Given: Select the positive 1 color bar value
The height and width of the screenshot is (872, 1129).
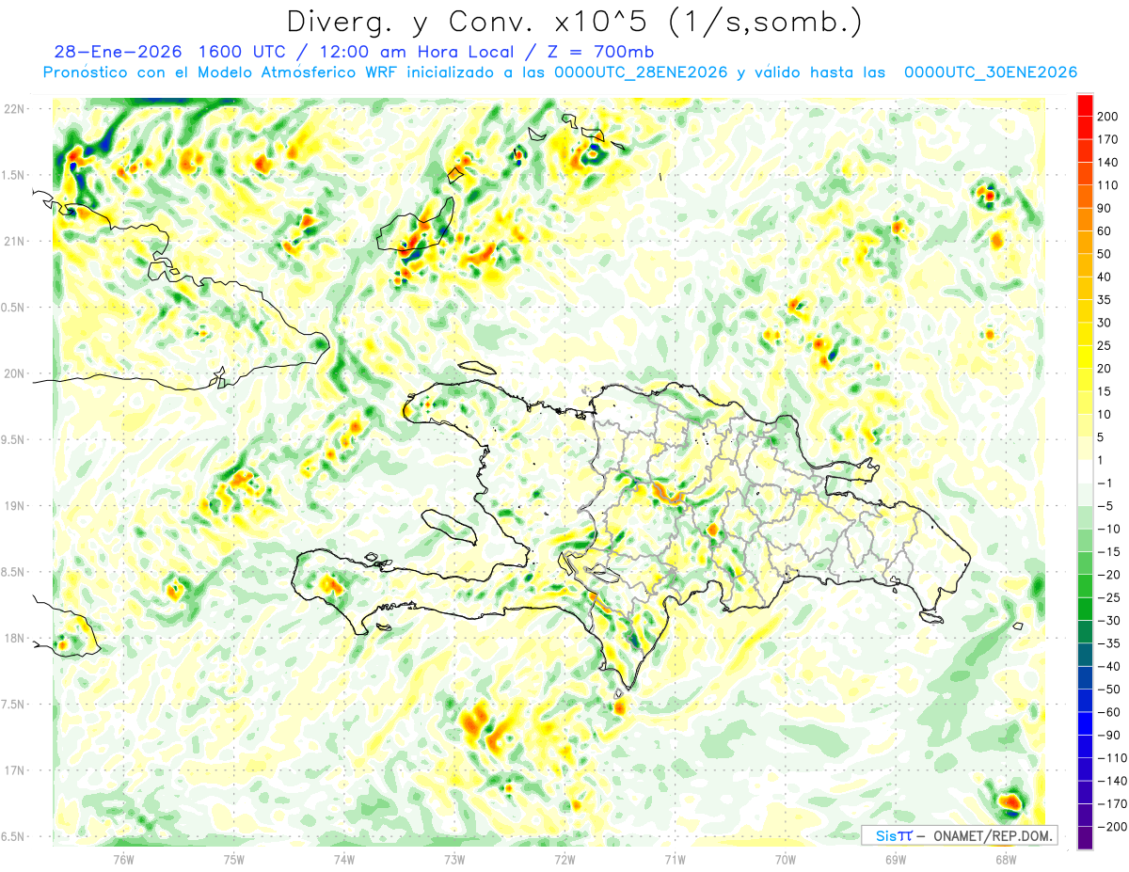Looking at the screenshot, I should click(x=1102, y=461).
